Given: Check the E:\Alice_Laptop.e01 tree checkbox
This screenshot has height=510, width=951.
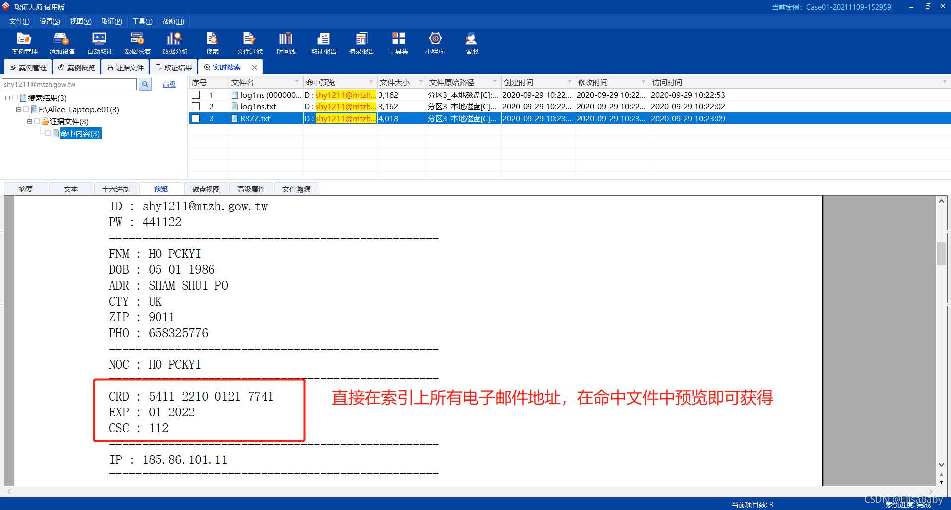Looking at the screenshot, I should [x=26, y=109].
